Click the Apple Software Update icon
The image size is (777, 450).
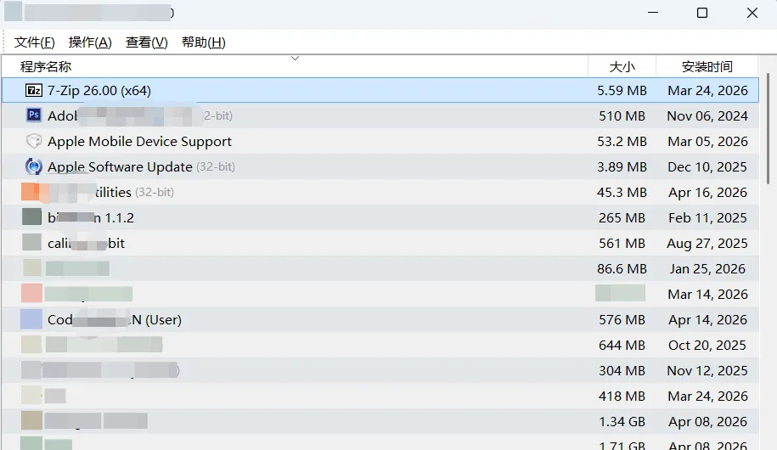pyautogui.click(x=34, y=166)
